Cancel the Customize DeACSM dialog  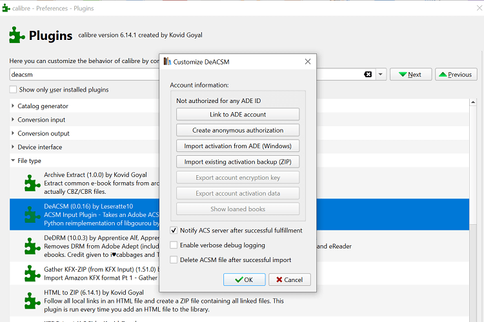point(290,279)
